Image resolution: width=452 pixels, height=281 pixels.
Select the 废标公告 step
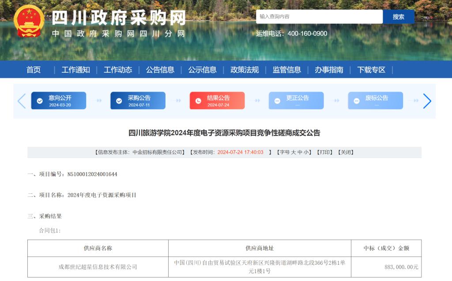(x=375, y=101)
